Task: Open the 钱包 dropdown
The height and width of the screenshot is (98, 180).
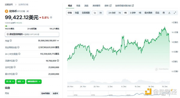Action: click(x=21, y=81)
